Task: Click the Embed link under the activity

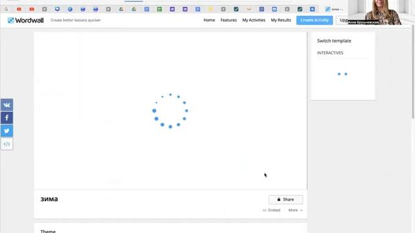Action: tap(271, 210)
